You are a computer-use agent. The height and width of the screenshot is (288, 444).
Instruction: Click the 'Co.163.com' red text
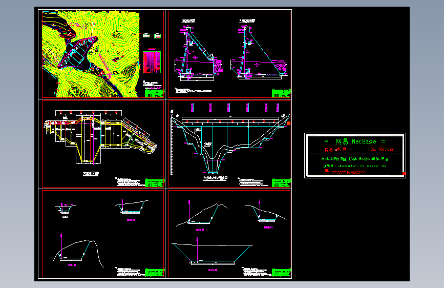(x=382, y=149)
